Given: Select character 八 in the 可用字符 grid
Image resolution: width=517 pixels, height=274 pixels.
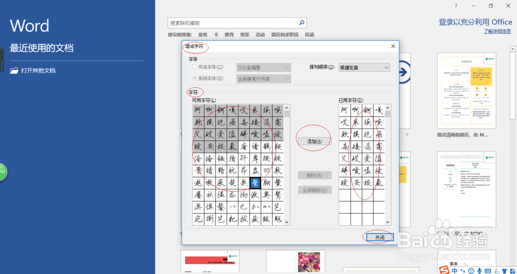Looking at the screenshot, I should coord(233,206).
